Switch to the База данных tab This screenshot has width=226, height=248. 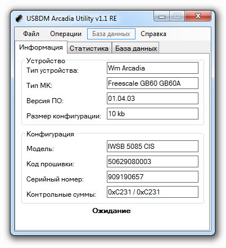pyautogui.click(x=136, y=48)
